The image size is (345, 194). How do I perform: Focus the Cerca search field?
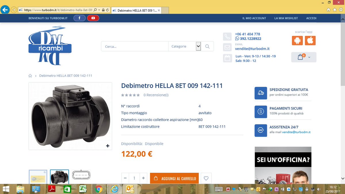pyautogui.click(x=135, y=46)
